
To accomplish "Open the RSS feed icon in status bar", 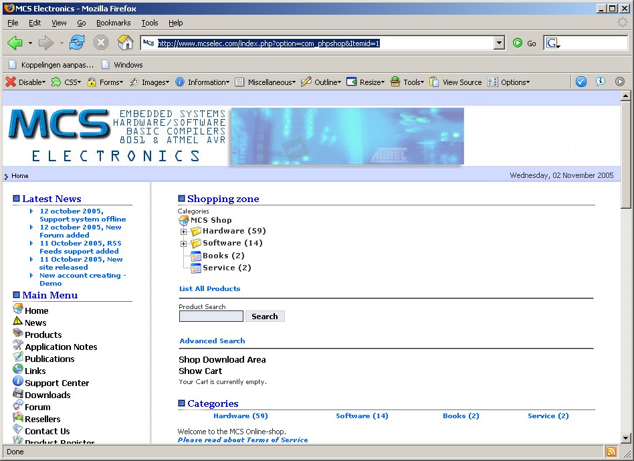I will tap(611, 451).
